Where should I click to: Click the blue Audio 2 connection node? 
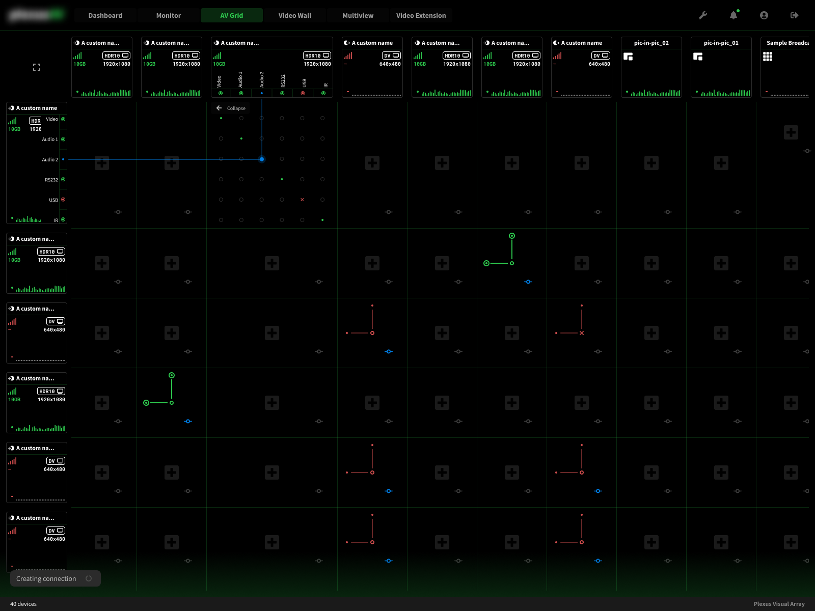[x=262, y=159]
